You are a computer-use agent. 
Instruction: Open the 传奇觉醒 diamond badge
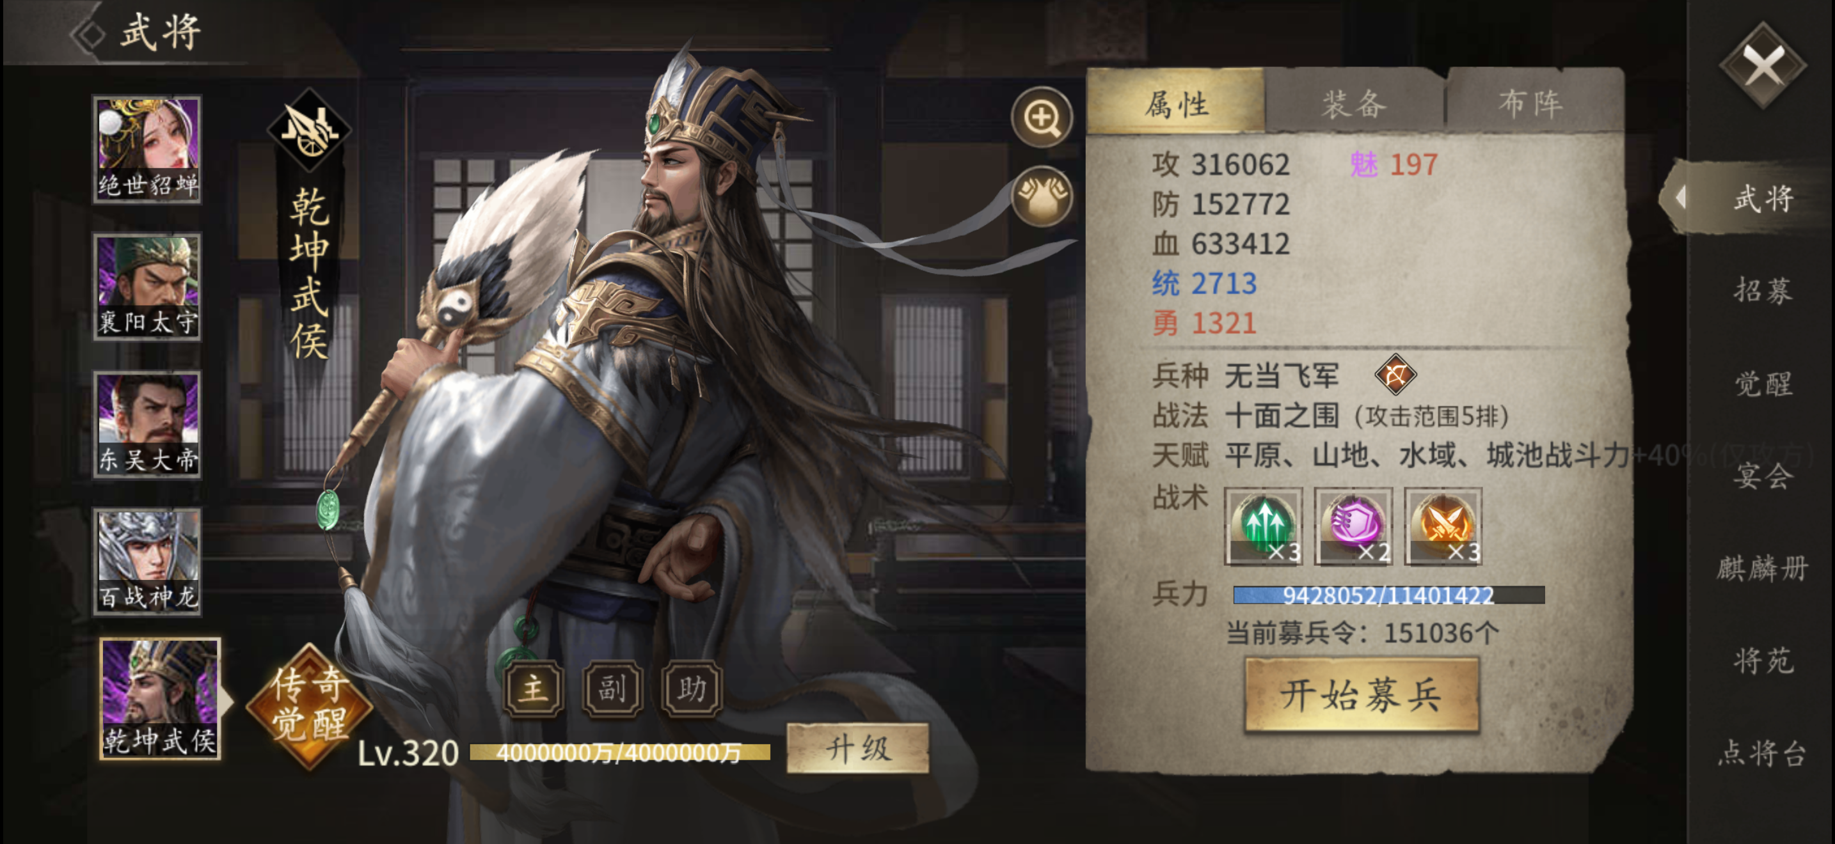click(308, 705)
